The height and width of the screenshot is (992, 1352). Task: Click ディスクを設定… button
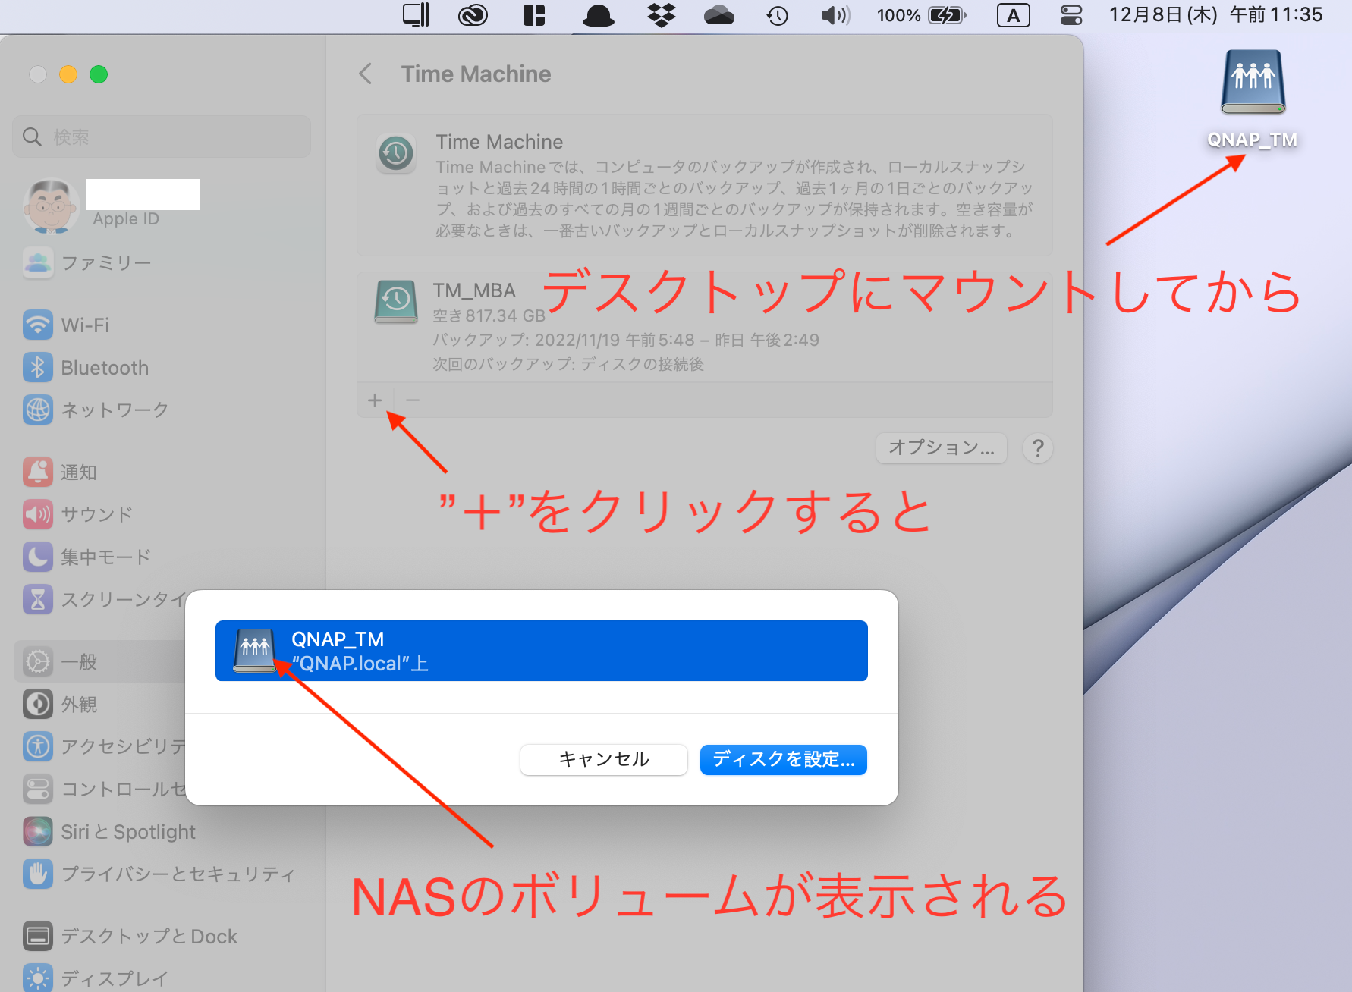pyautogui.click(x=784, y=760)
